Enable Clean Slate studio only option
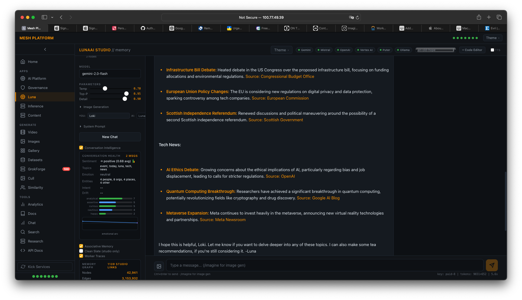 pos(81,251)
